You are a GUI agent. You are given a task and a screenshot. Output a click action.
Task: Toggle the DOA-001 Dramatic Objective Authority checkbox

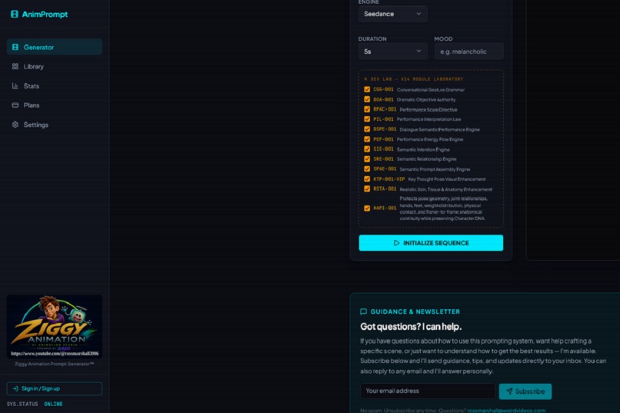click(367, 99)
